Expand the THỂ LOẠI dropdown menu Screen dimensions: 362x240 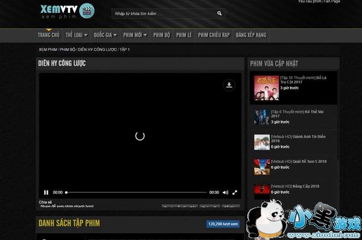pyautogui.click(x=77, y=35)
